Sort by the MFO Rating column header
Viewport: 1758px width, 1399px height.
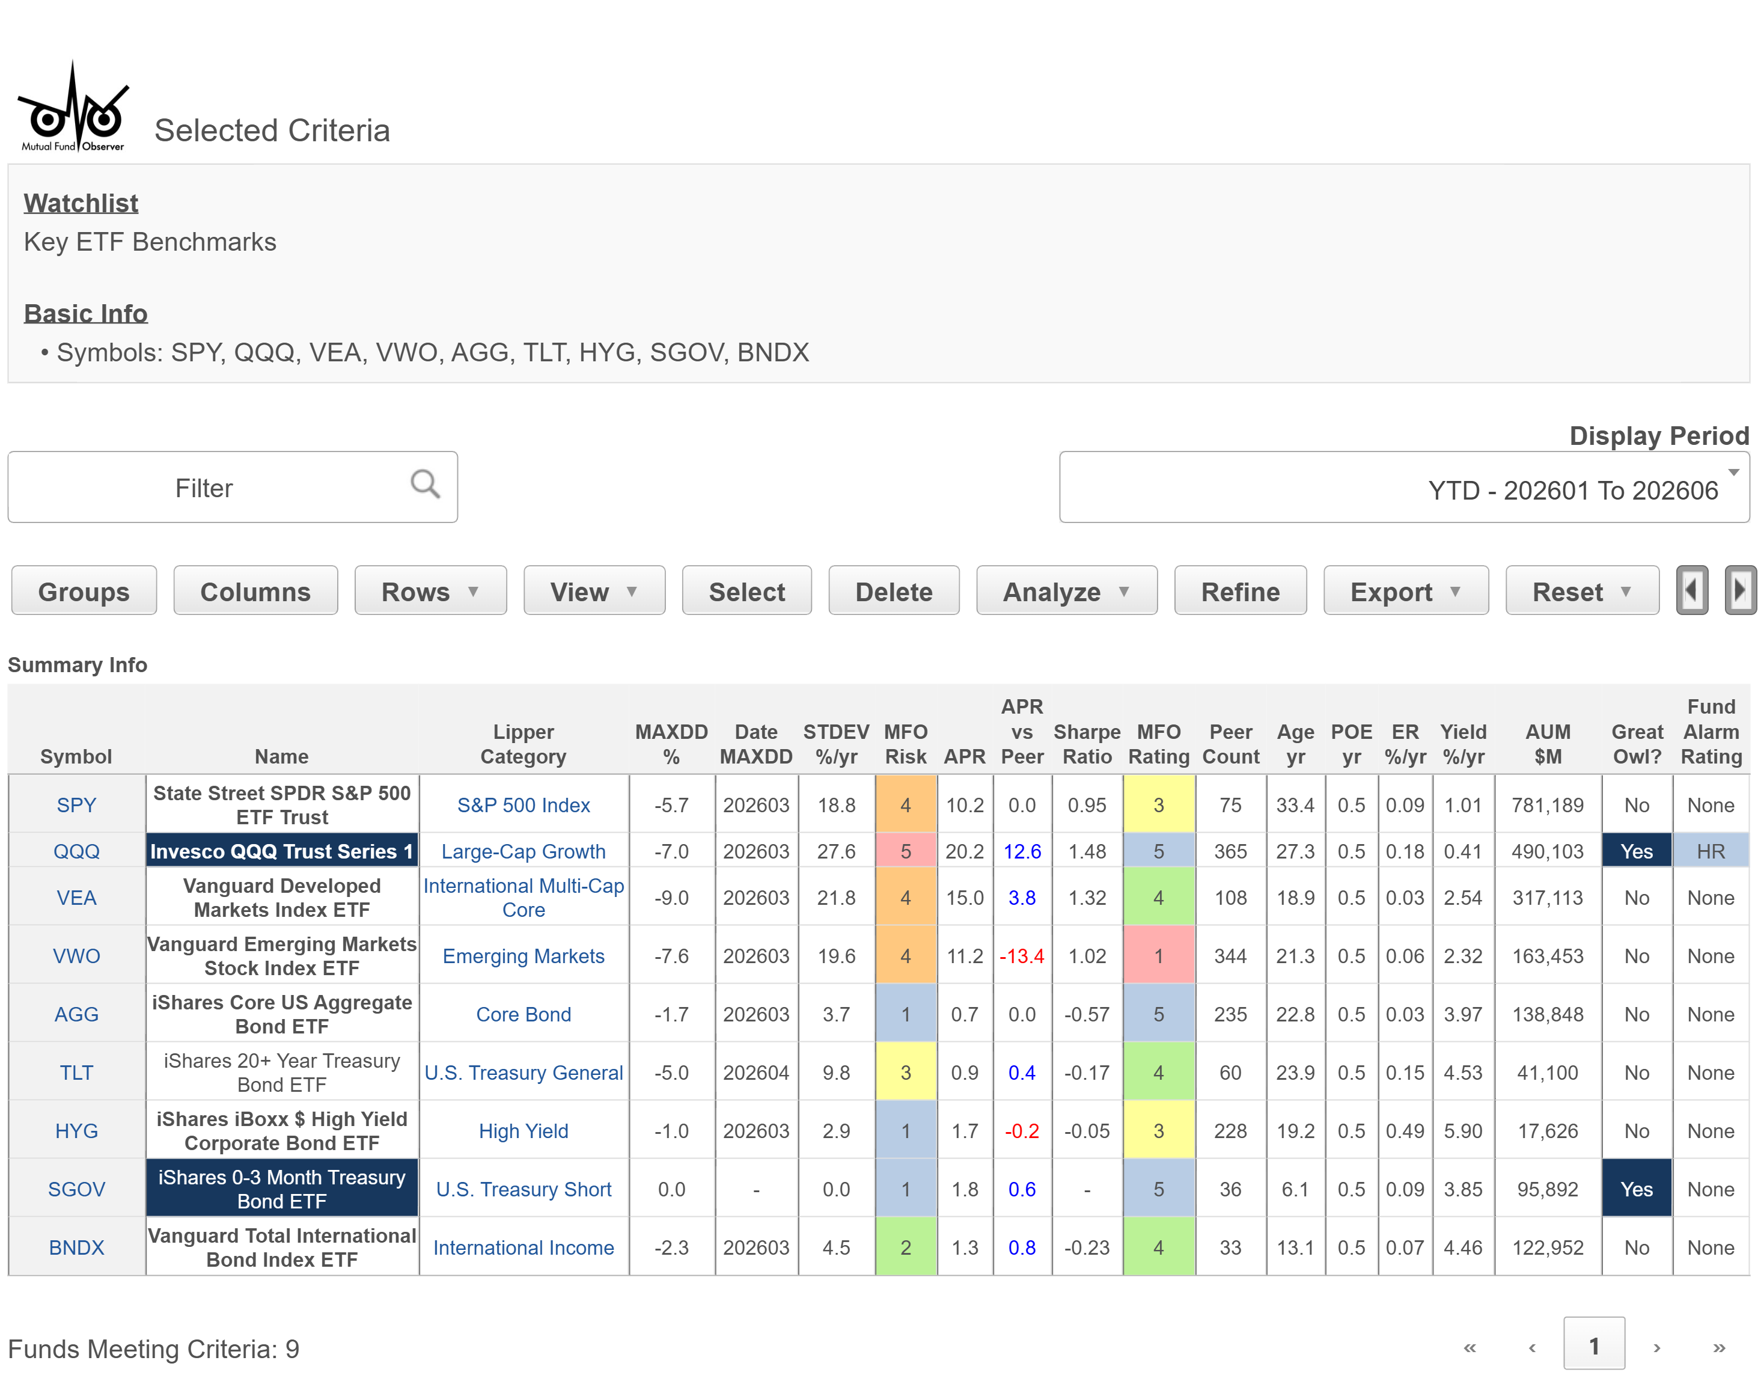[x=1159, y=744]
